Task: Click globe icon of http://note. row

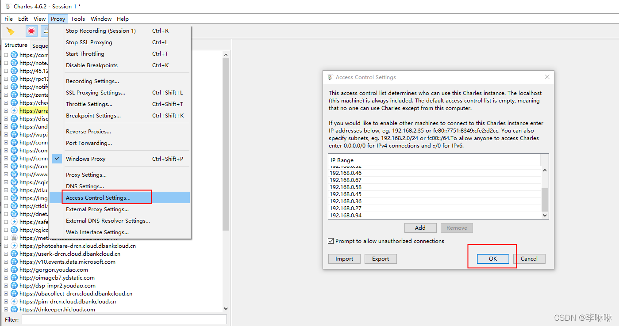Action: click(x=14, y=63)
